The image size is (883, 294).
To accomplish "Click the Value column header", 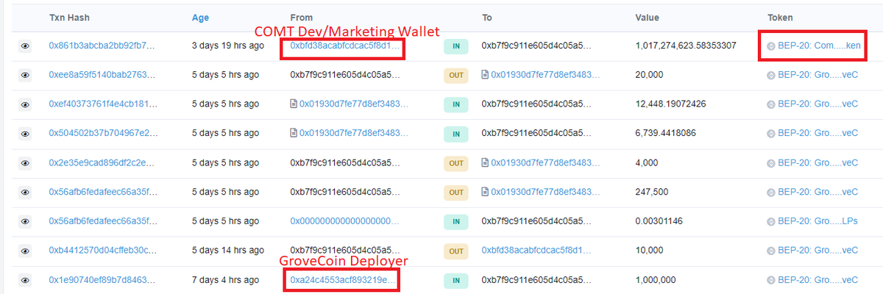I will (648, 17).
